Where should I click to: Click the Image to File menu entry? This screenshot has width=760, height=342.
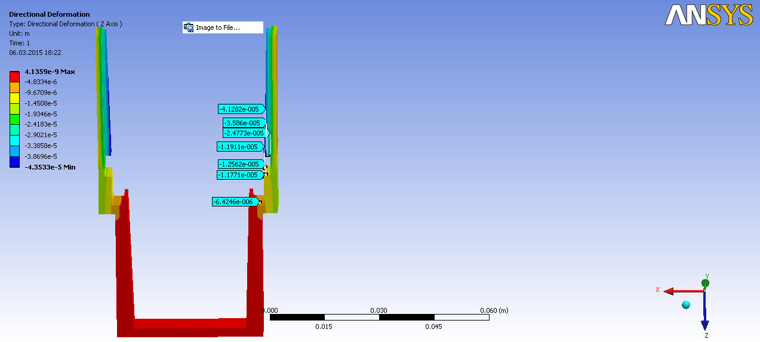(223, 27)
